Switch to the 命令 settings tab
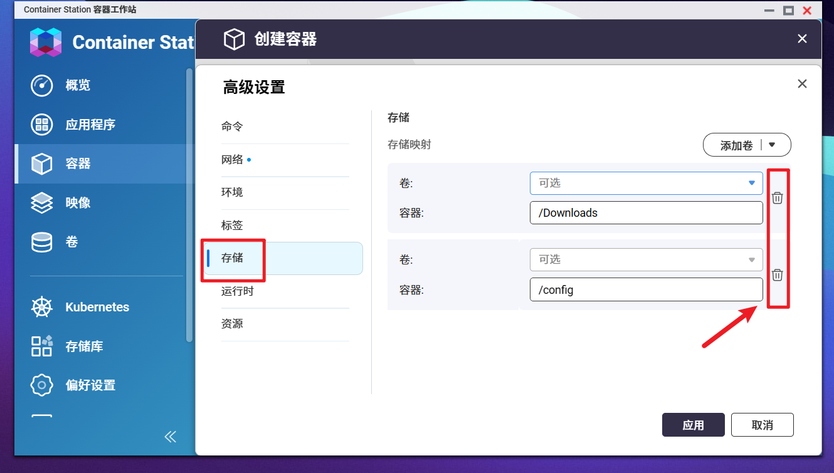The image size is (834, 473). click(x=285, y=127)
